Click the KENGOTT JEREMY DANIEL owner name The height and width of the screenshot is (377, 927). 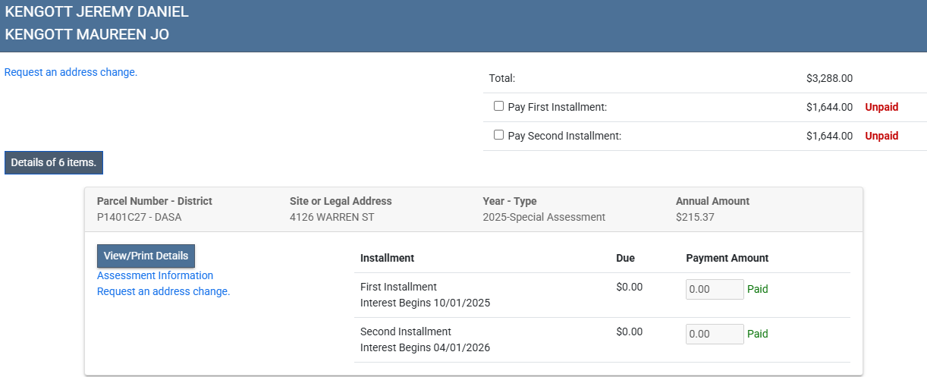click(96, 12)
